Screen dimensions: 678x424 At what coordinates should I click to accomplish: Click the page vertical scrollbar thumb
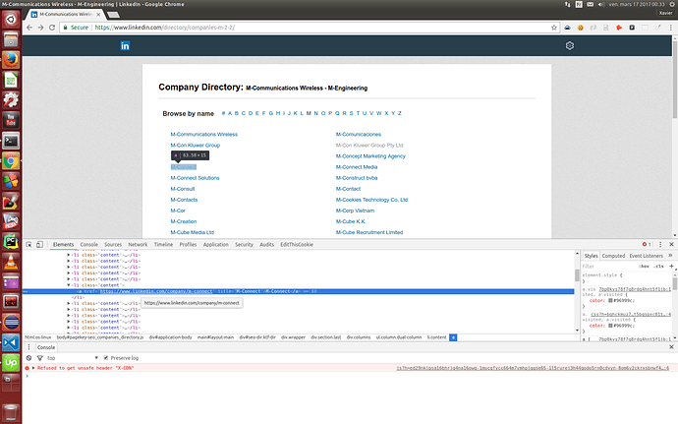[674, 78]
